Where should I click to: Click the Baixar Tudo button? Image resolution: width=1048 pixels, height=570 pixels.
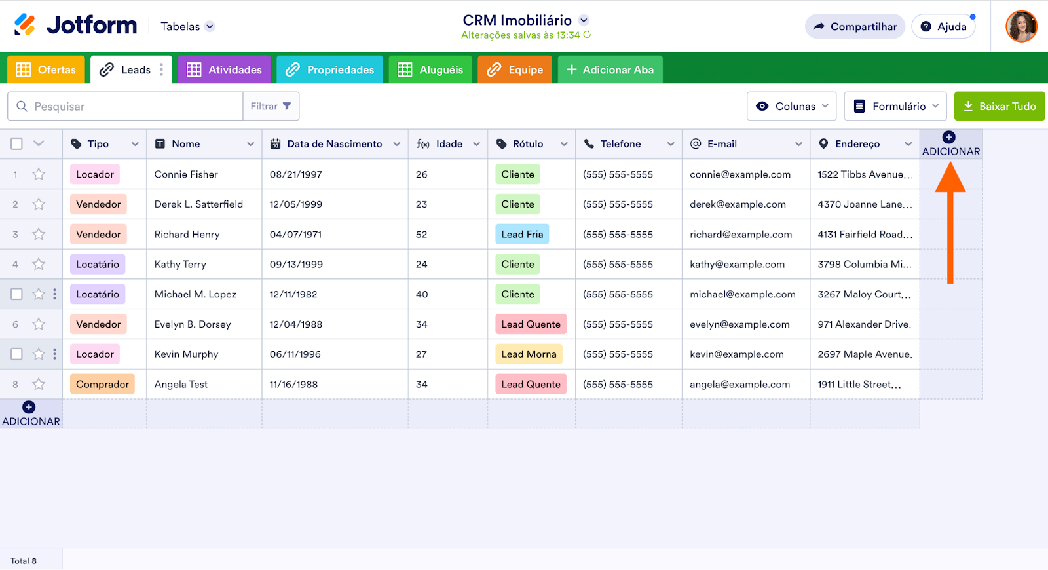[x=1000, y=106]
